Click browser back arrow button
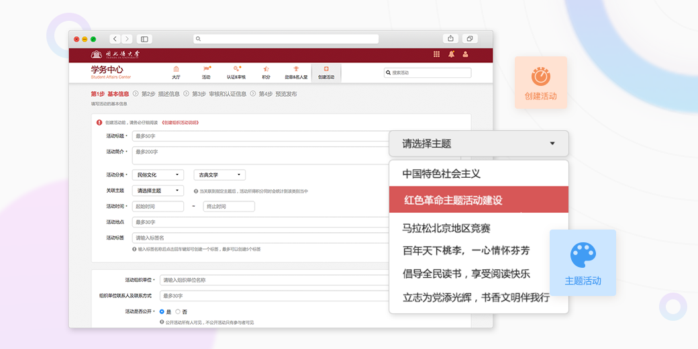 click(115, 39)
